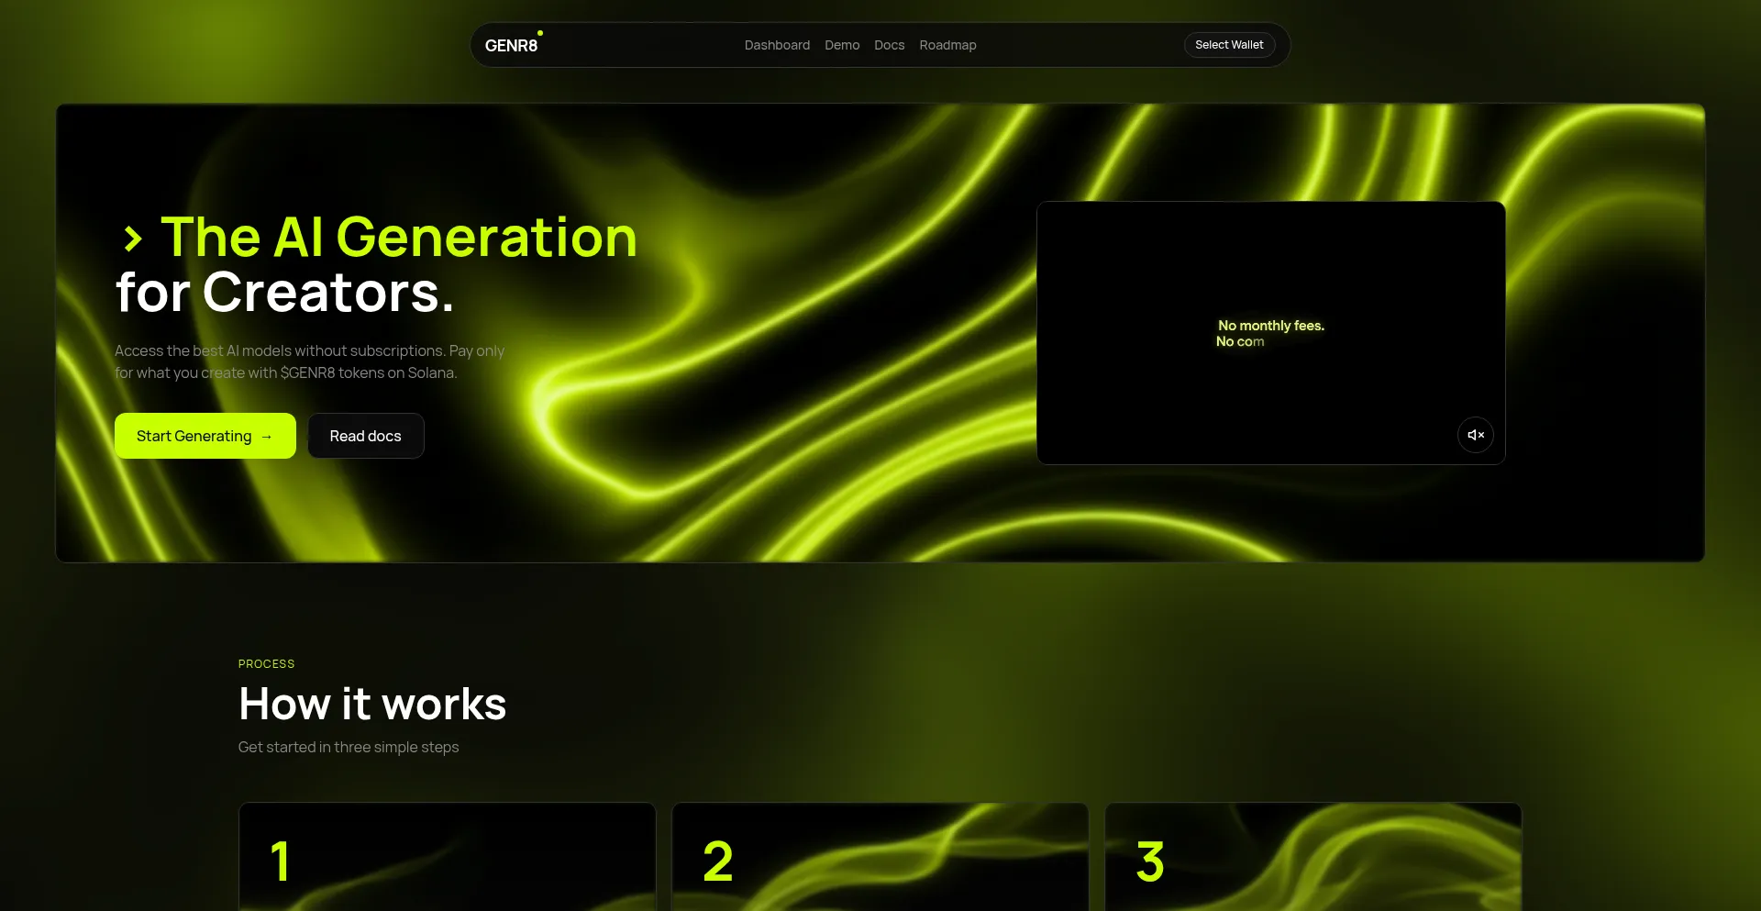1761x911 pixels.
Task: Click the chevron before 'The AI Generation'
Action: [134, 237]
